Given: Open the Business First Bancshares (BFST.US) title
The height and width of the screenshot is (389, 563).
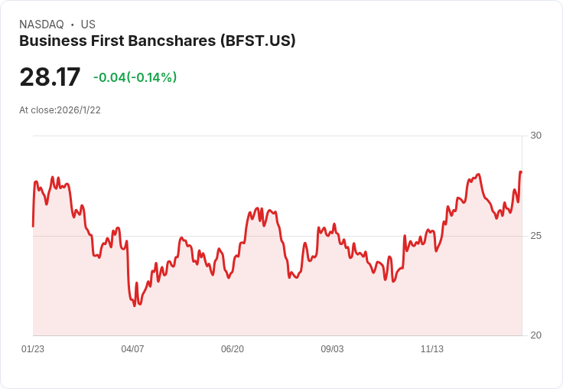Looking at the screenshot, I should pos(158,41).
